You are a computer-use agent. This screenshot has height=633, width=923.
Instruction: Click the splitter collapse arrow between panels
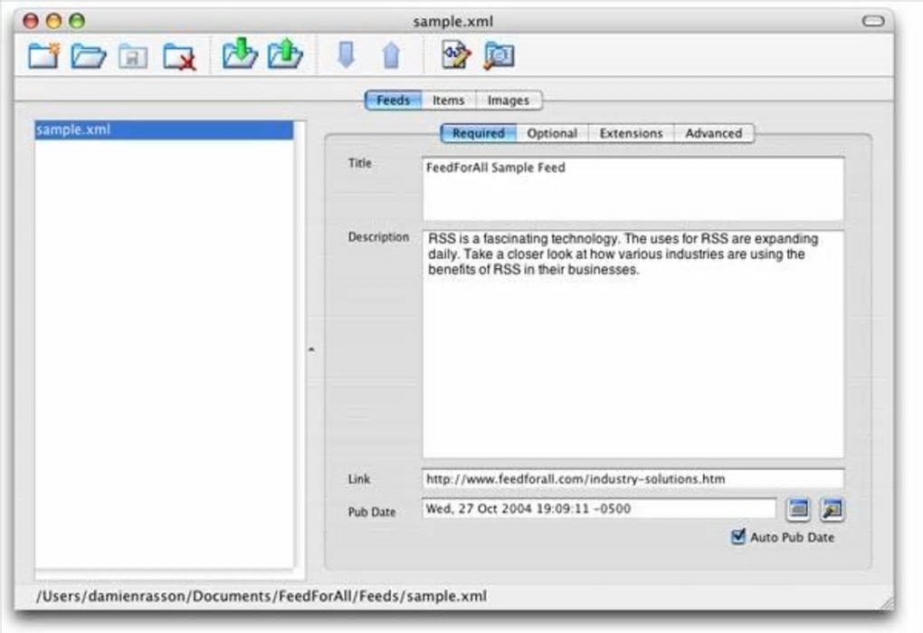pyautogui.click(x=311, y=350)
